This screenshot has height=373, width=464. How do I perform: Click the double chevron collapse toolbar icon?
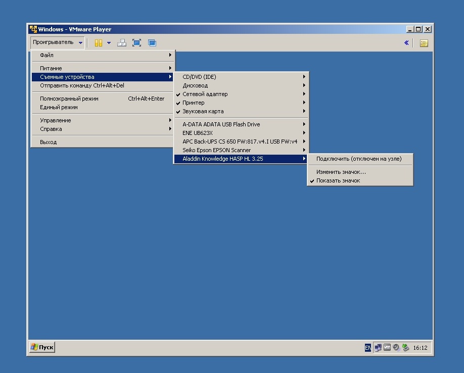[406, 43]
